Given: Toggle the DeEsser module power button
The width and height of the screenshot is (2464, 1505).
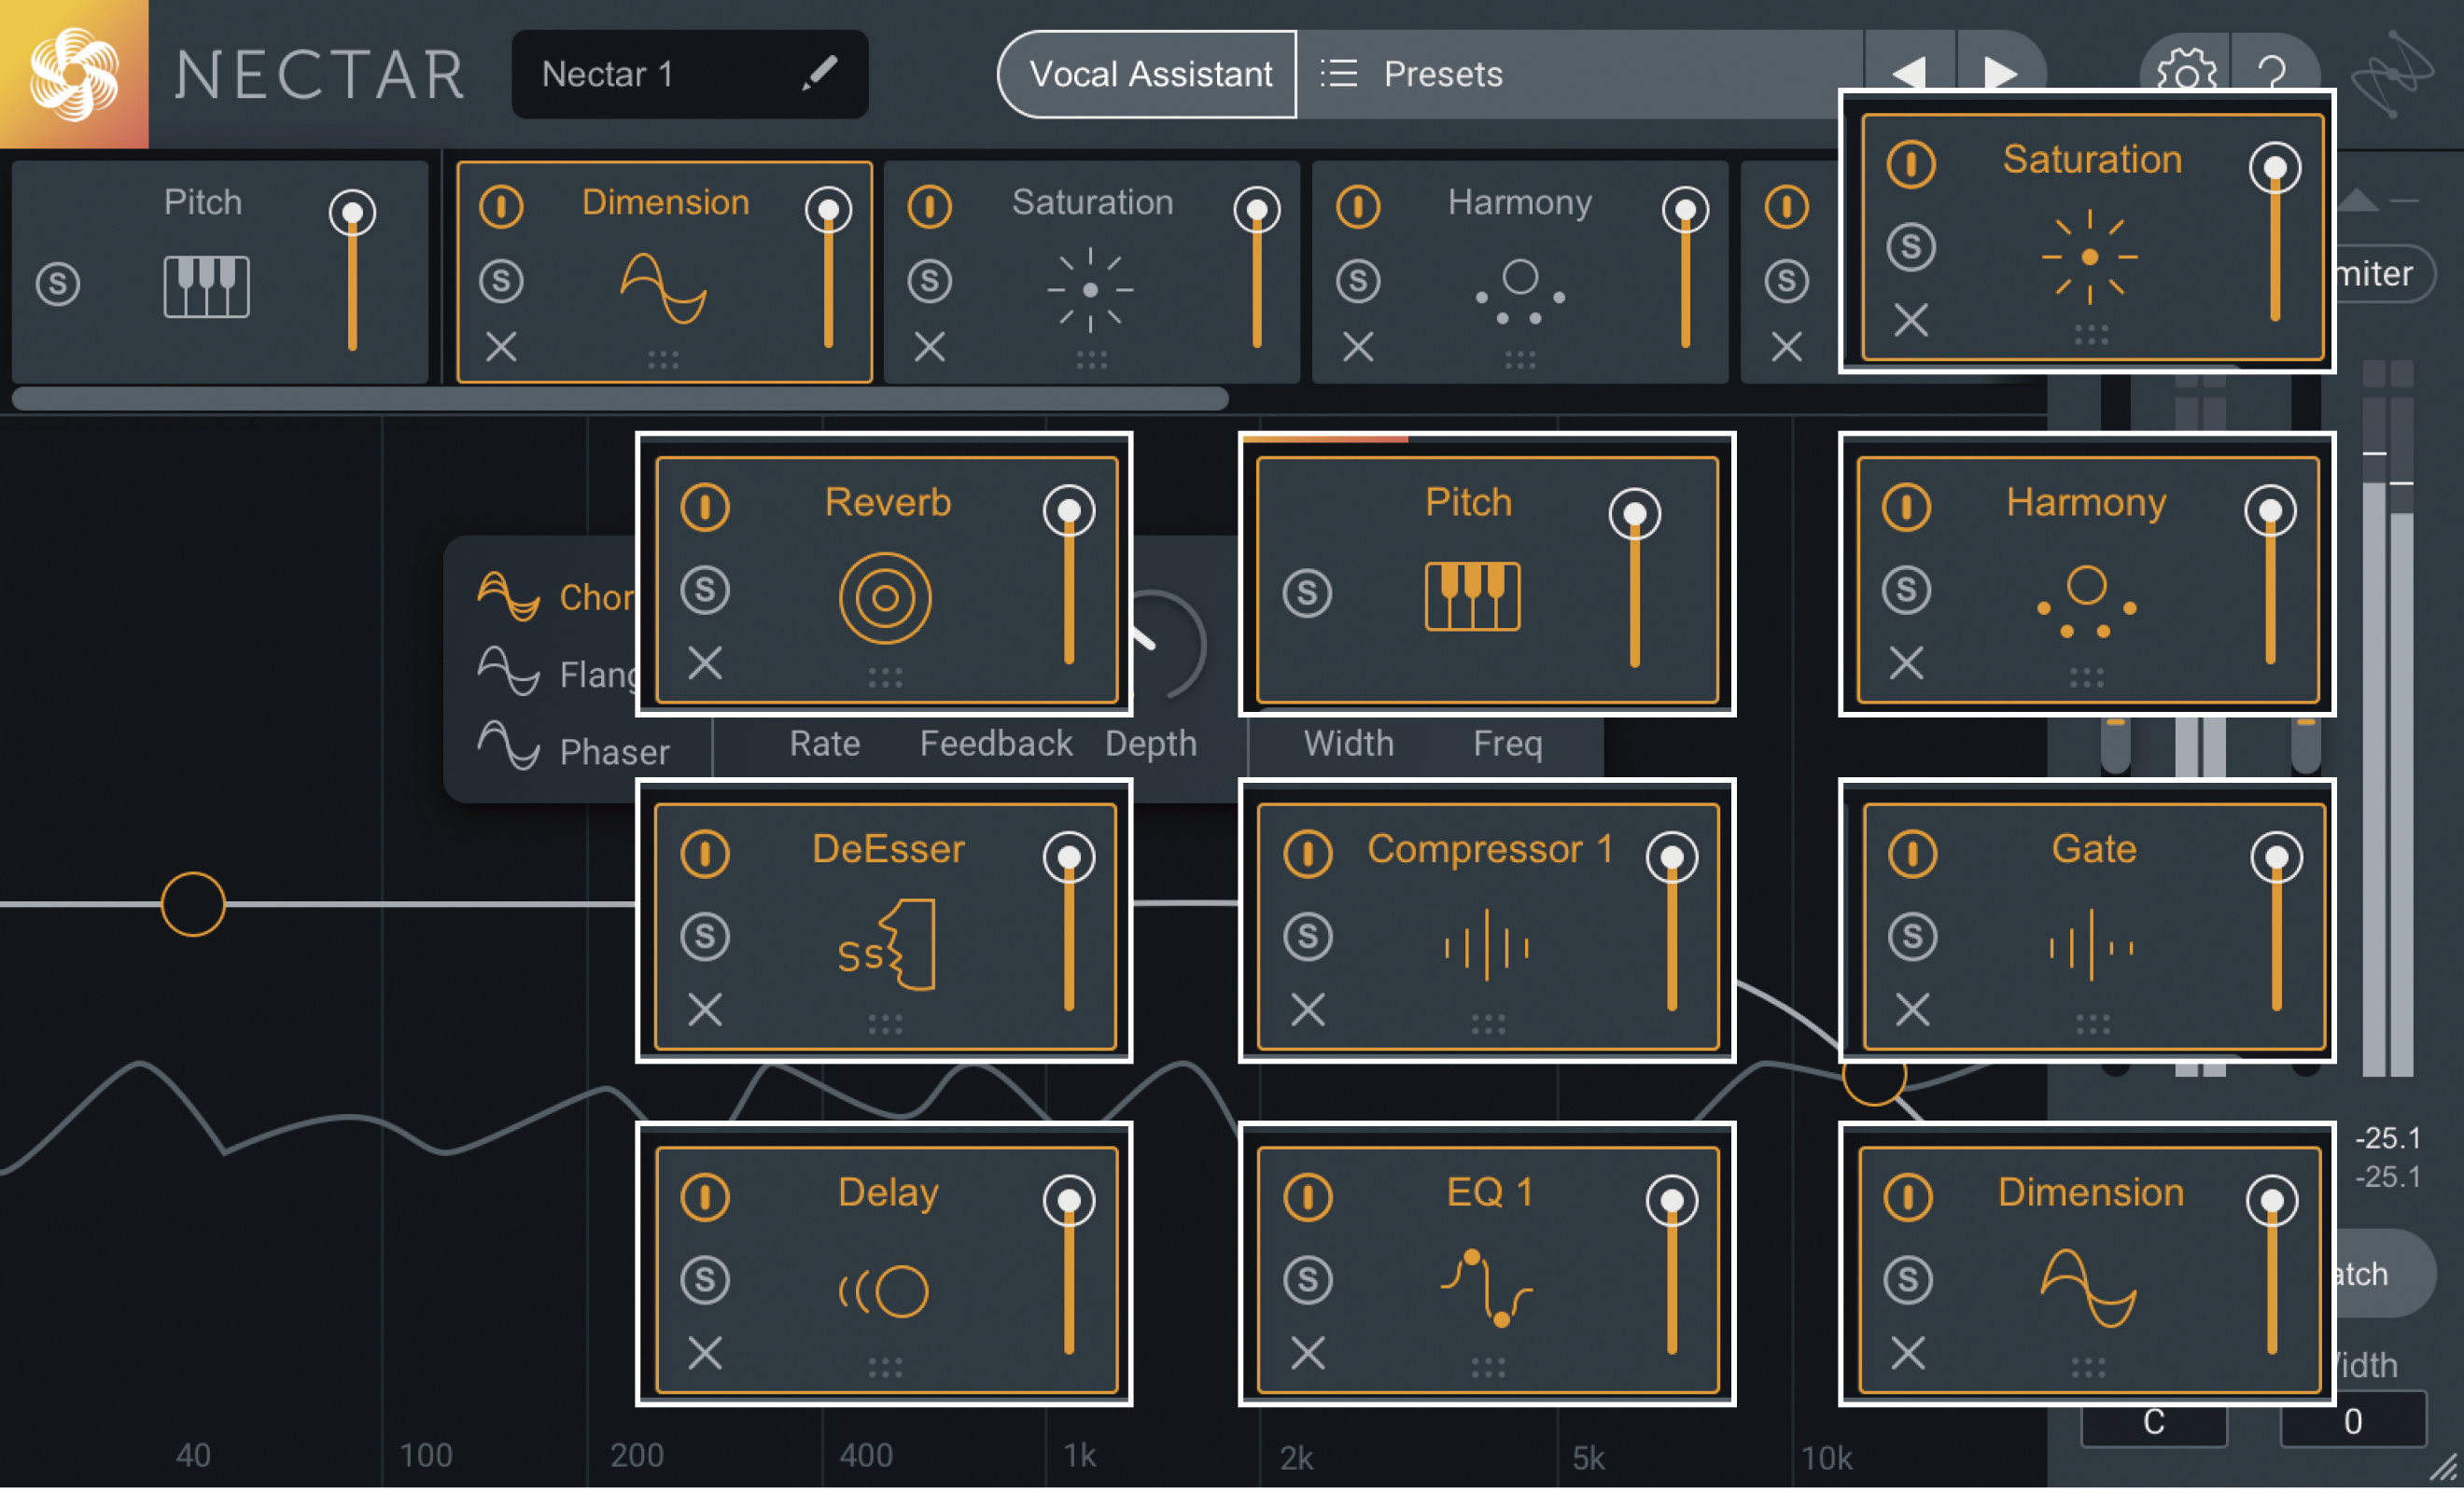Looking at the screenshot, I should tap(705, 853).
